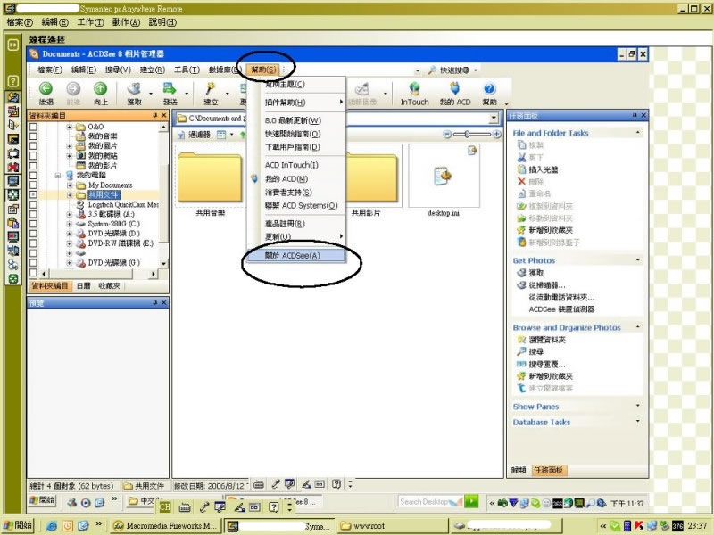Click the pcAnywhere sidebar top arrow icon
Screen dimensions: 714x535
(x=13, y=45)
